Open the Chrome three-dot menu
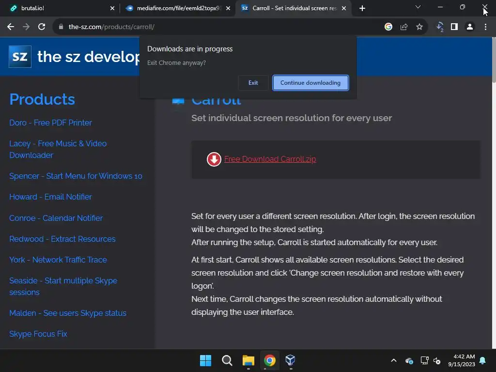The width and height of the screenshot is (496, 372). (x=485, y=27)
